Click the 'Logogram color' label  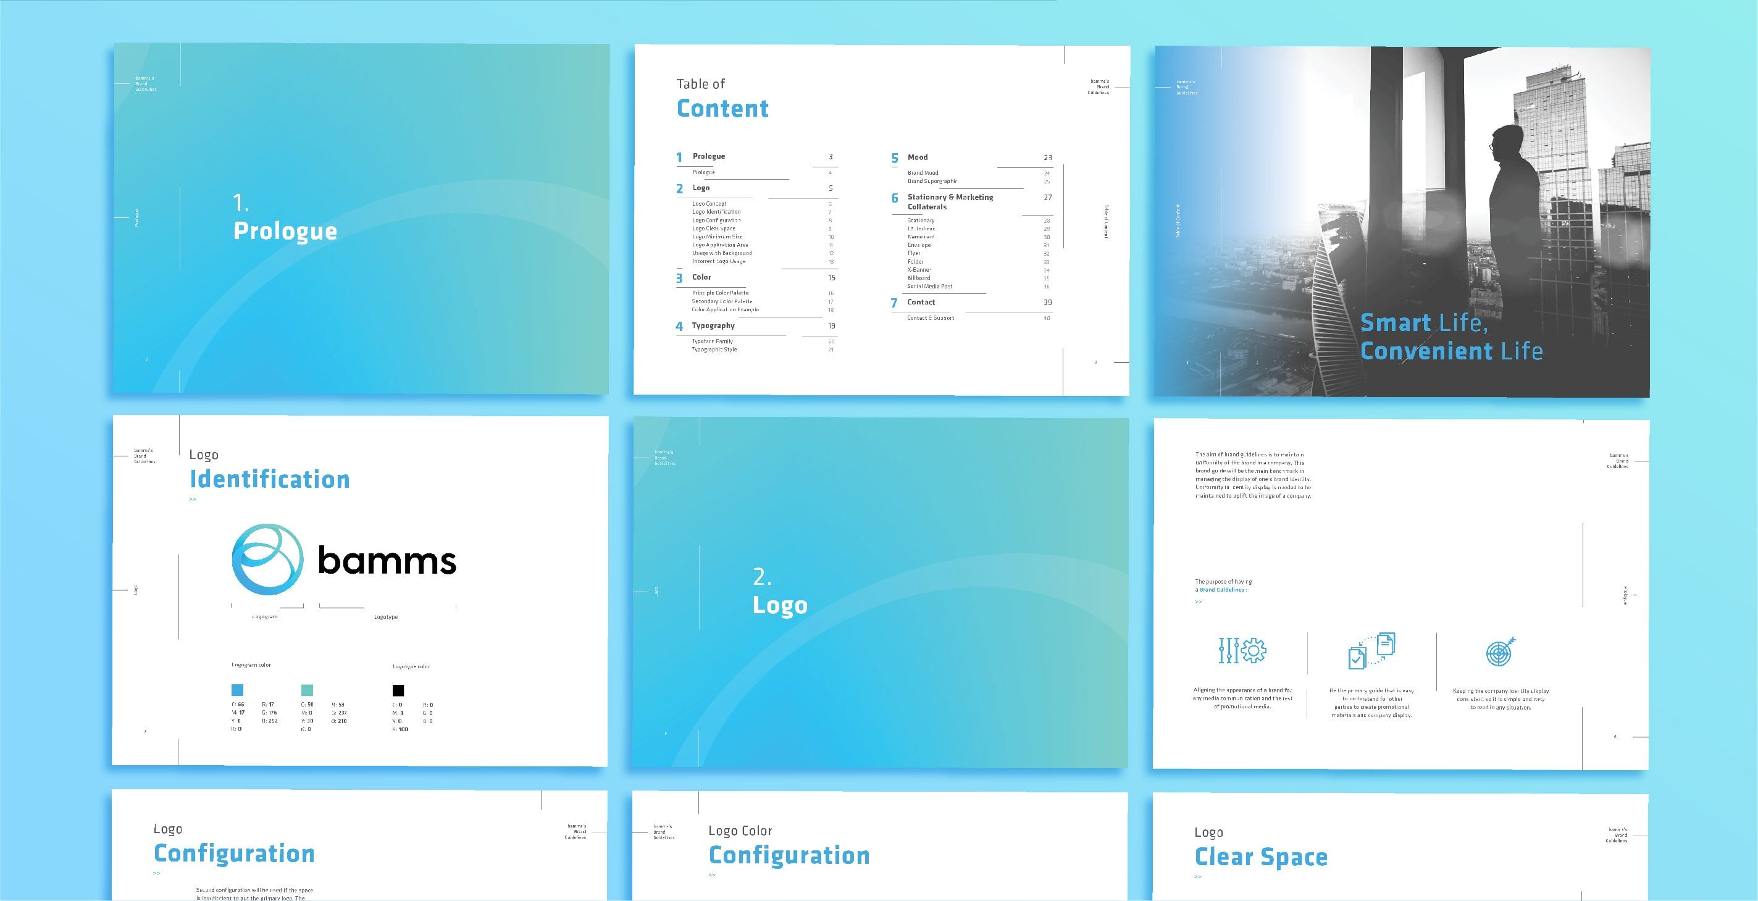coord(251,665)
